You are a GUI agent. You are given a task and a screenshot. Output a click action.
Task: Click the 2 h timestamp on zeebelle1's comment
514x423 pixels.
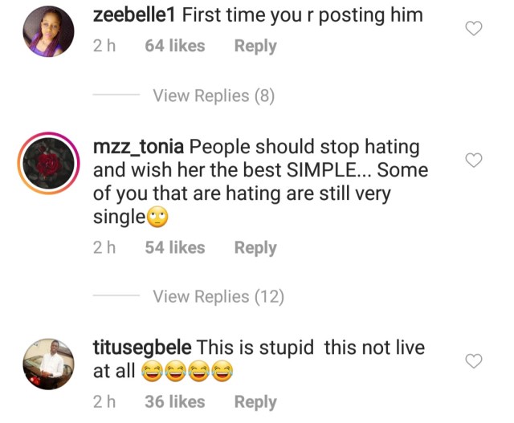104,47
